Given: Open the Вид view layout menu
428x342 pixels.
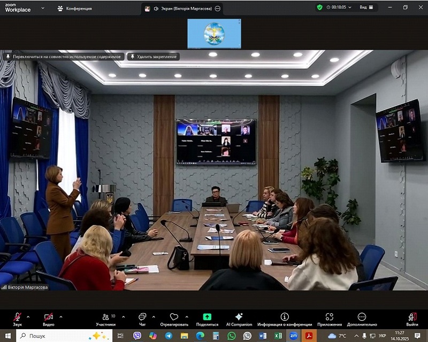Looking at the screenshot, I should tap(366, 7).
